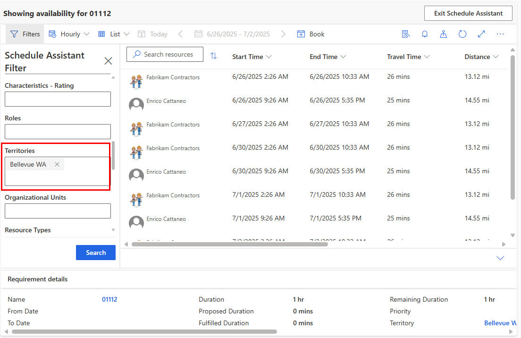Expand to full screen with diagonal arrows icon

tap(481, 34)
